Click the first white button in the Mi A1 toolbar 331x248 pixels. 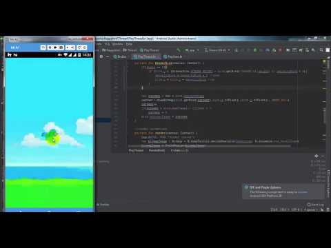tap(43, 48)
